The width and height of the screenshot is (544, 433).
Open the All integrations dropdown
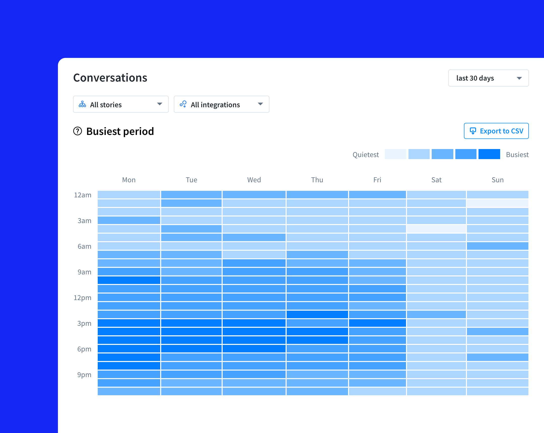coord(222,104)
